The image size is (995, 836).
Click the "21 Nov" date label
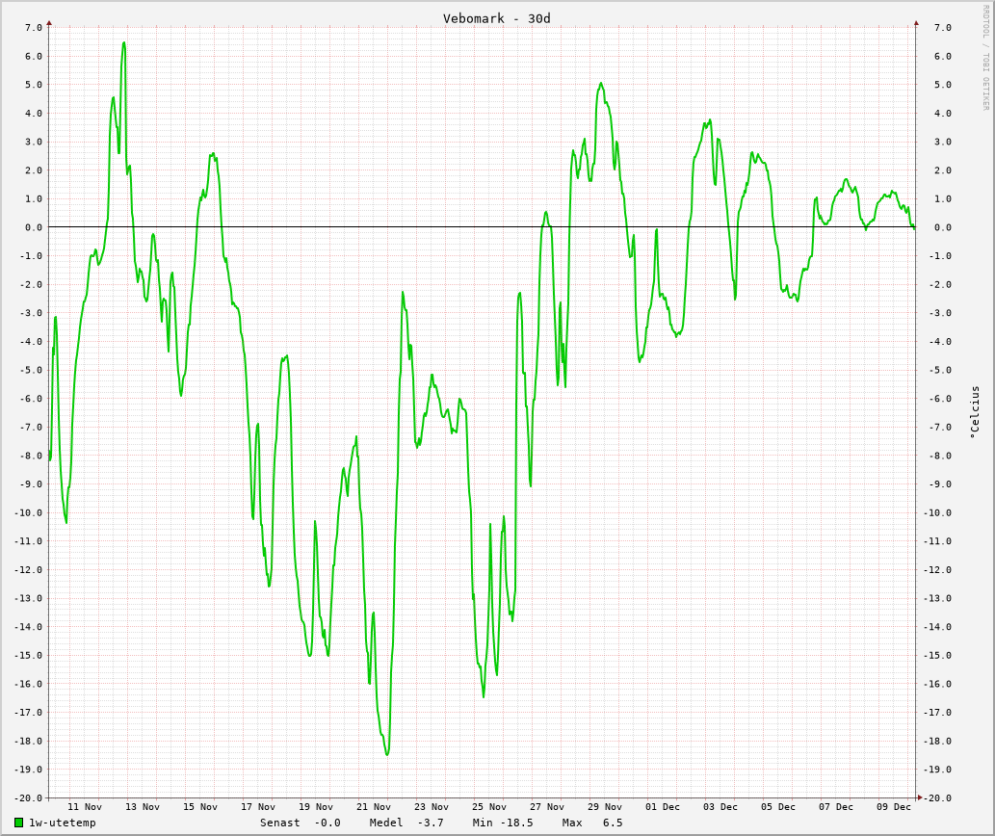(374, 807)
